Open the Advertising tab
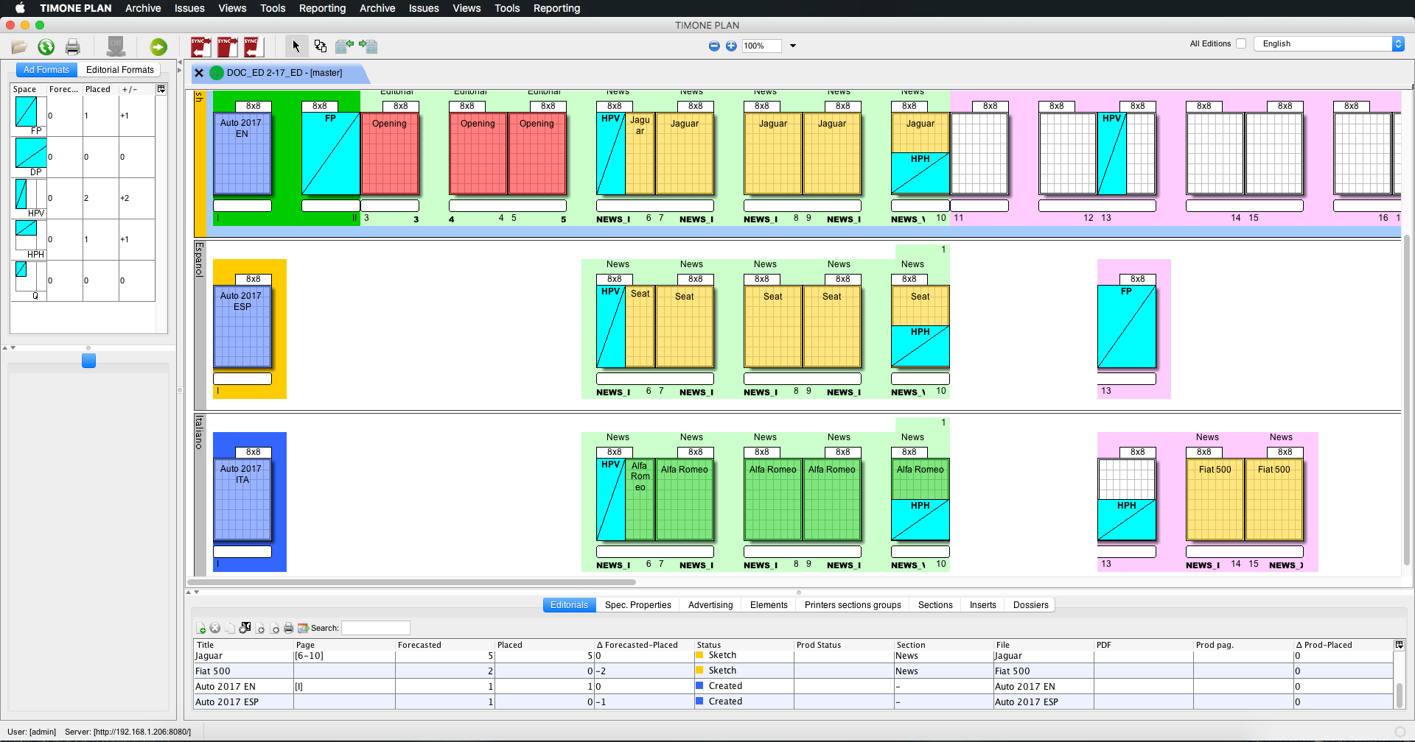 pyautogui.click(x=710, y=605)
